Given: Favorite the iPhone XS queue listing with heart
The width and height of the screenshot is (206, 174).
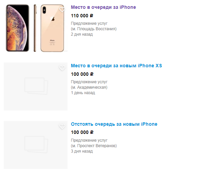Looking at the screenshot, I should click(62, 68).
